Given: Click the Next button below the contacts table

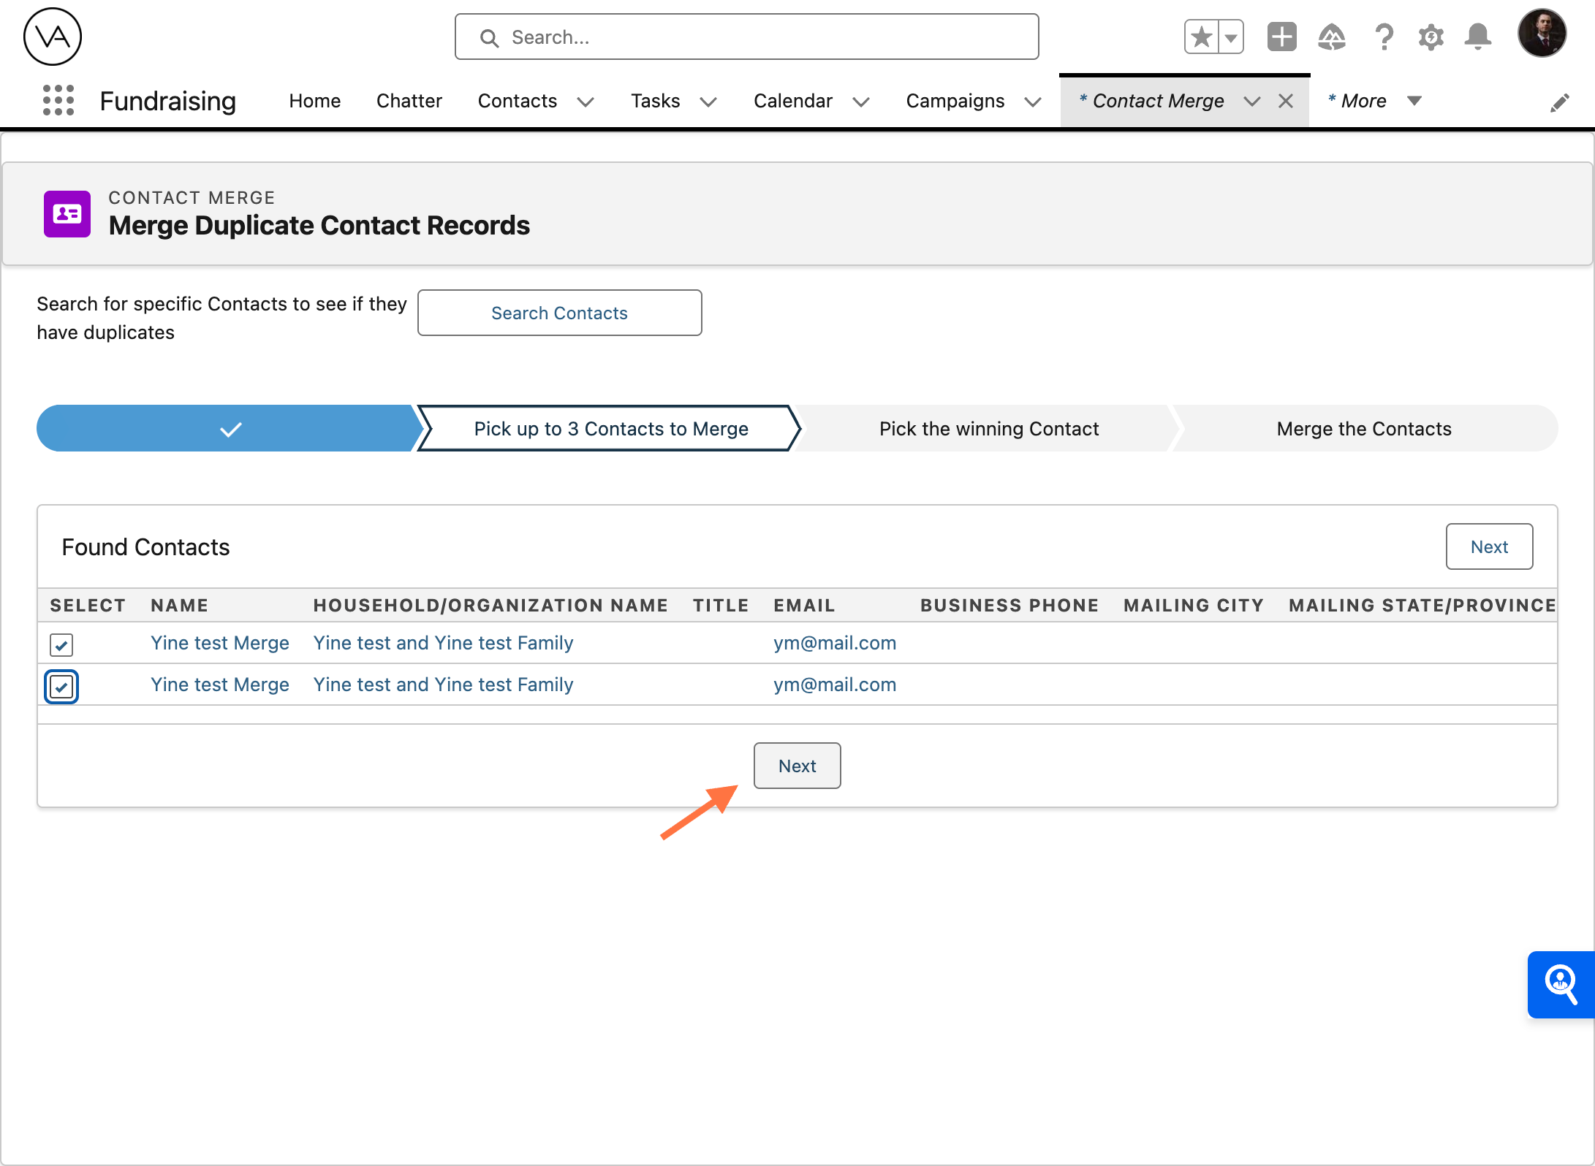Looking at the screenshot, I should [x=797, y=766].
